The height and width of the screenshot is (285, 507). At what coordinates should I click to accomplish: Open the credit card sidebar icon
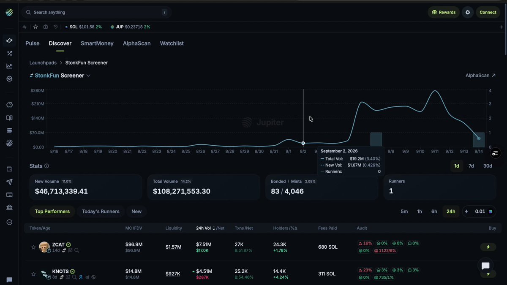(9, 195)
